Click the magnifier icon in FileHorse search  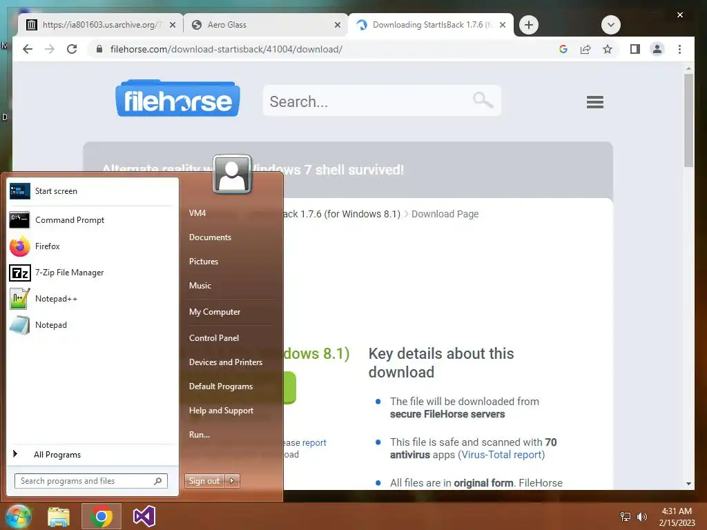[x=483, y=99]
